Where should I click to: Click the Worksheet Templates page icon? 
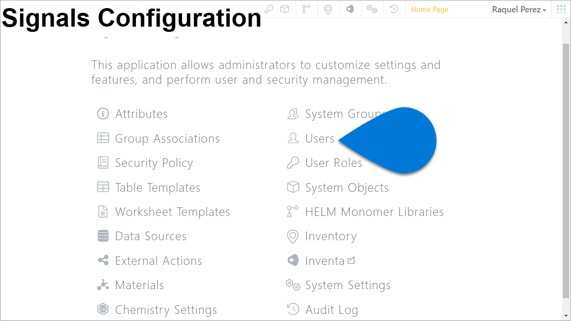(103, 212)
